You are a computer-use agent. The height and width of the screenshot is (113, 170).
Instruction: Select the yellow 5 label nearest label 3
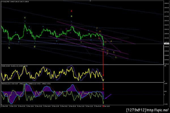click(114, 52)
